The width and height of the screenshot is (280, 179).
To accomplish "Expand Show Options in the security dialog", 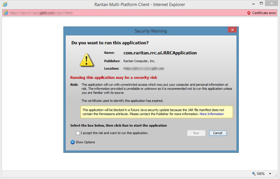I will click(x=73, y=142).
